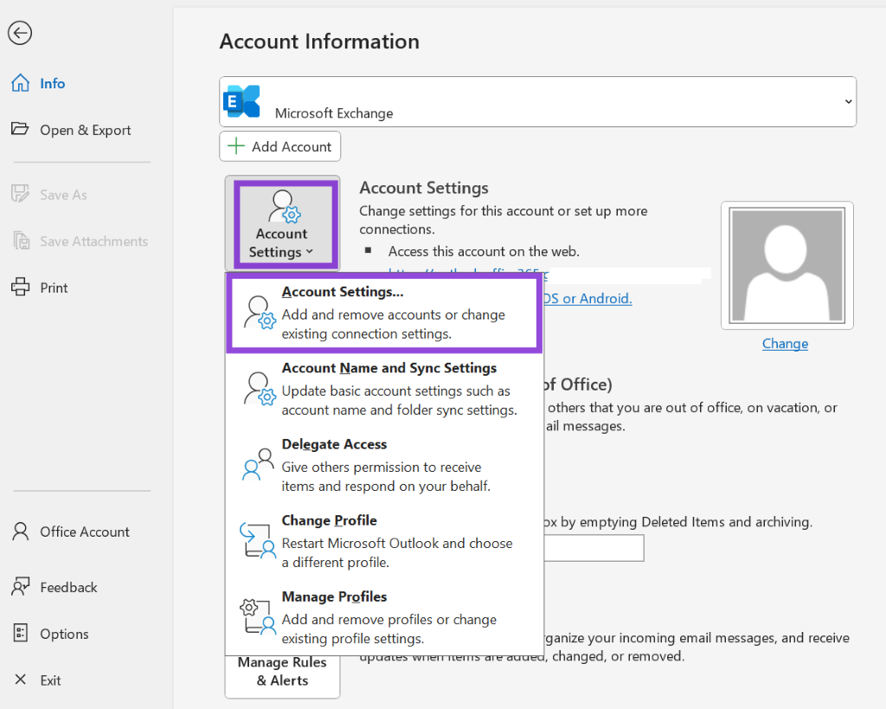Open the Office Account page
This screenshot has height=709, width=886.
[85, 532]
